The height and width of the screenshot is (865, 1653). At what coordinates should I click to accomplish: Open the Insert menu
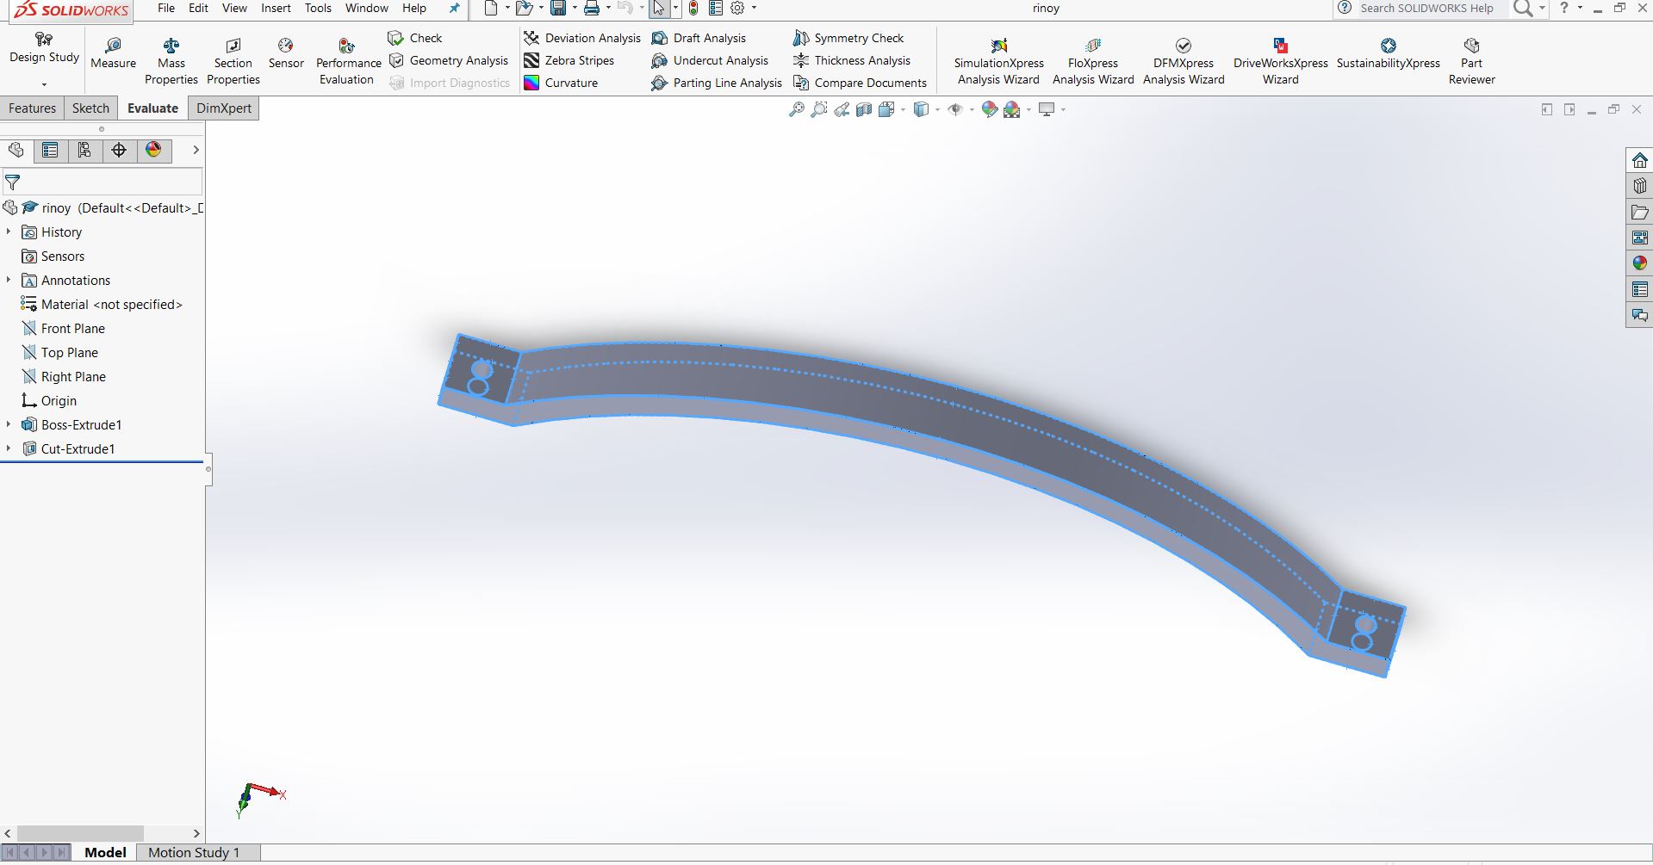click(276, 8)
